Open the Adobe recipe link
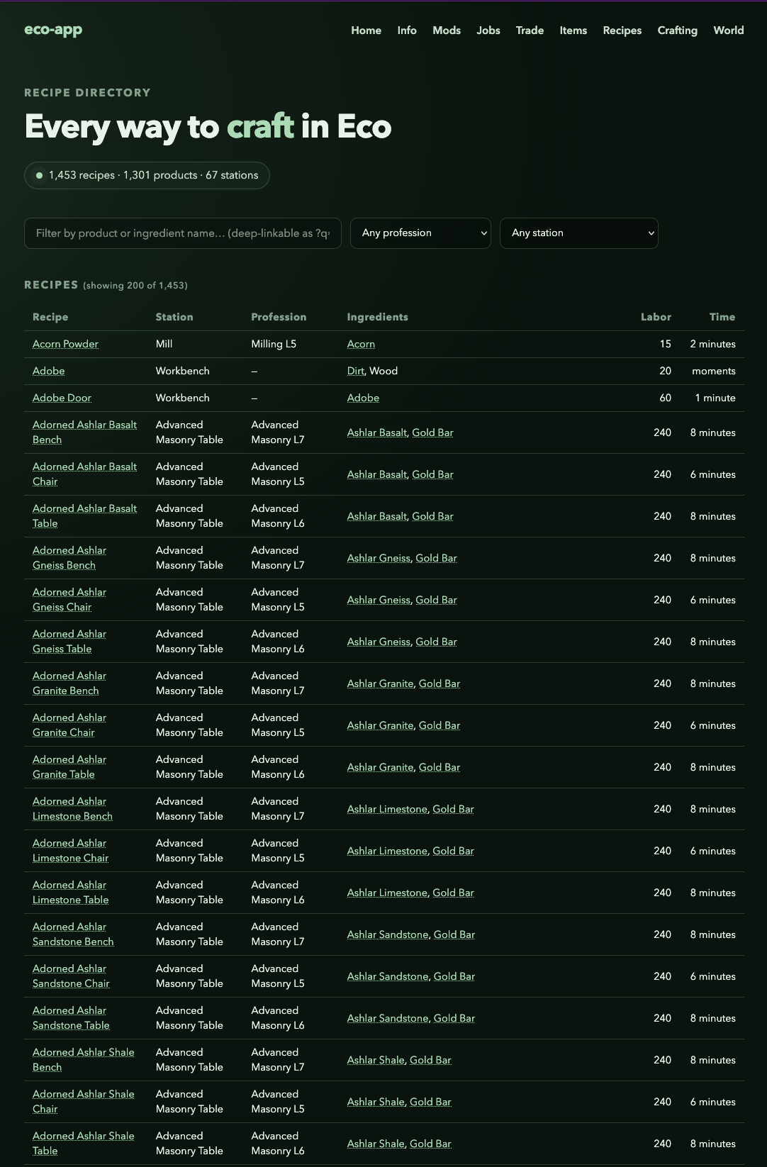767x1167 pixels. click(x=48, y=371)
